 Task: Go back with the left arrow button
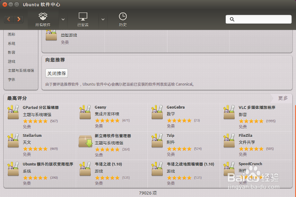(x=9, y=19)
